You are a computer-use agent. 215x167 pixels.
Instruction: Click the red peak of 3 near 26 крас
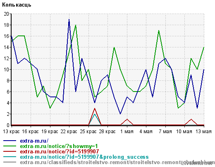click(x=95, y=108)
